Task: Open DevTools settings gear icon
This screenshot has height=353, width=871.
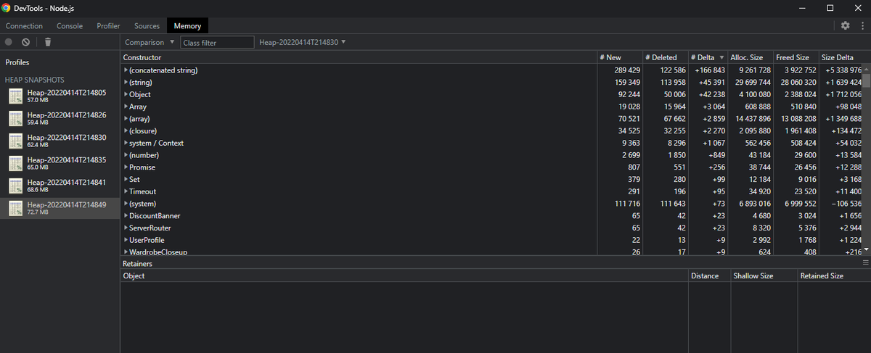Action: pyautogui.click(x=845, y=25)
